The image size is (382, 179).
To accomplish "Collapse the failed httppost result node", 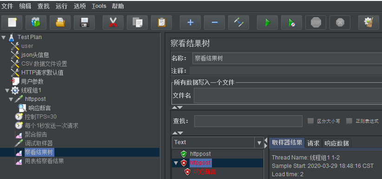I will (x=176, y=163).
